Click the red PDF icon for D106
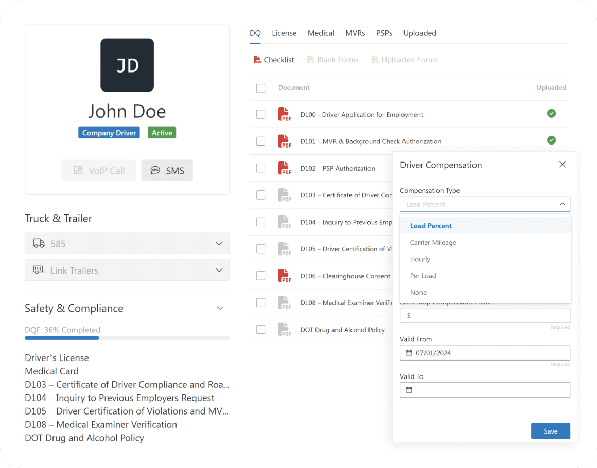Screen dimensions: 597x468 tap(285, 276)
